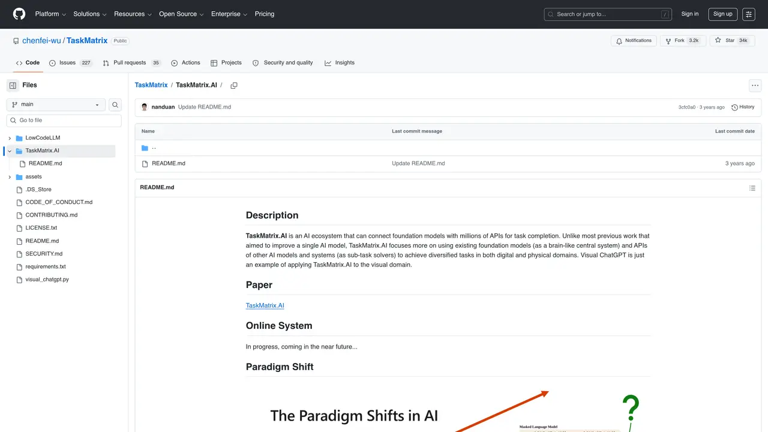768x432 pixels.
Task: Open Update README.md commit in table row
Action: coord(418,163)
